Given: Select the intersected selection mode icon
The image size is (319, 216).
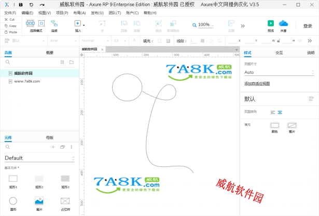Looking at the screenshot, I should tap(30, 23).
